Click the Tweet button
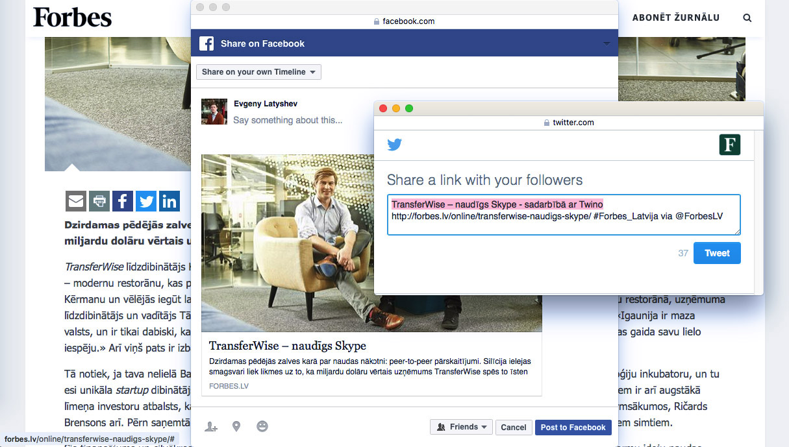Viewport: 789px width, 447px height. (717, 253)
